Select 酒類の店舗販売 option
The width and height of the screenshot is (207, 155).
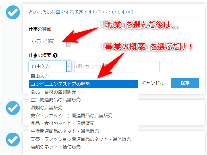coord(47,108)
